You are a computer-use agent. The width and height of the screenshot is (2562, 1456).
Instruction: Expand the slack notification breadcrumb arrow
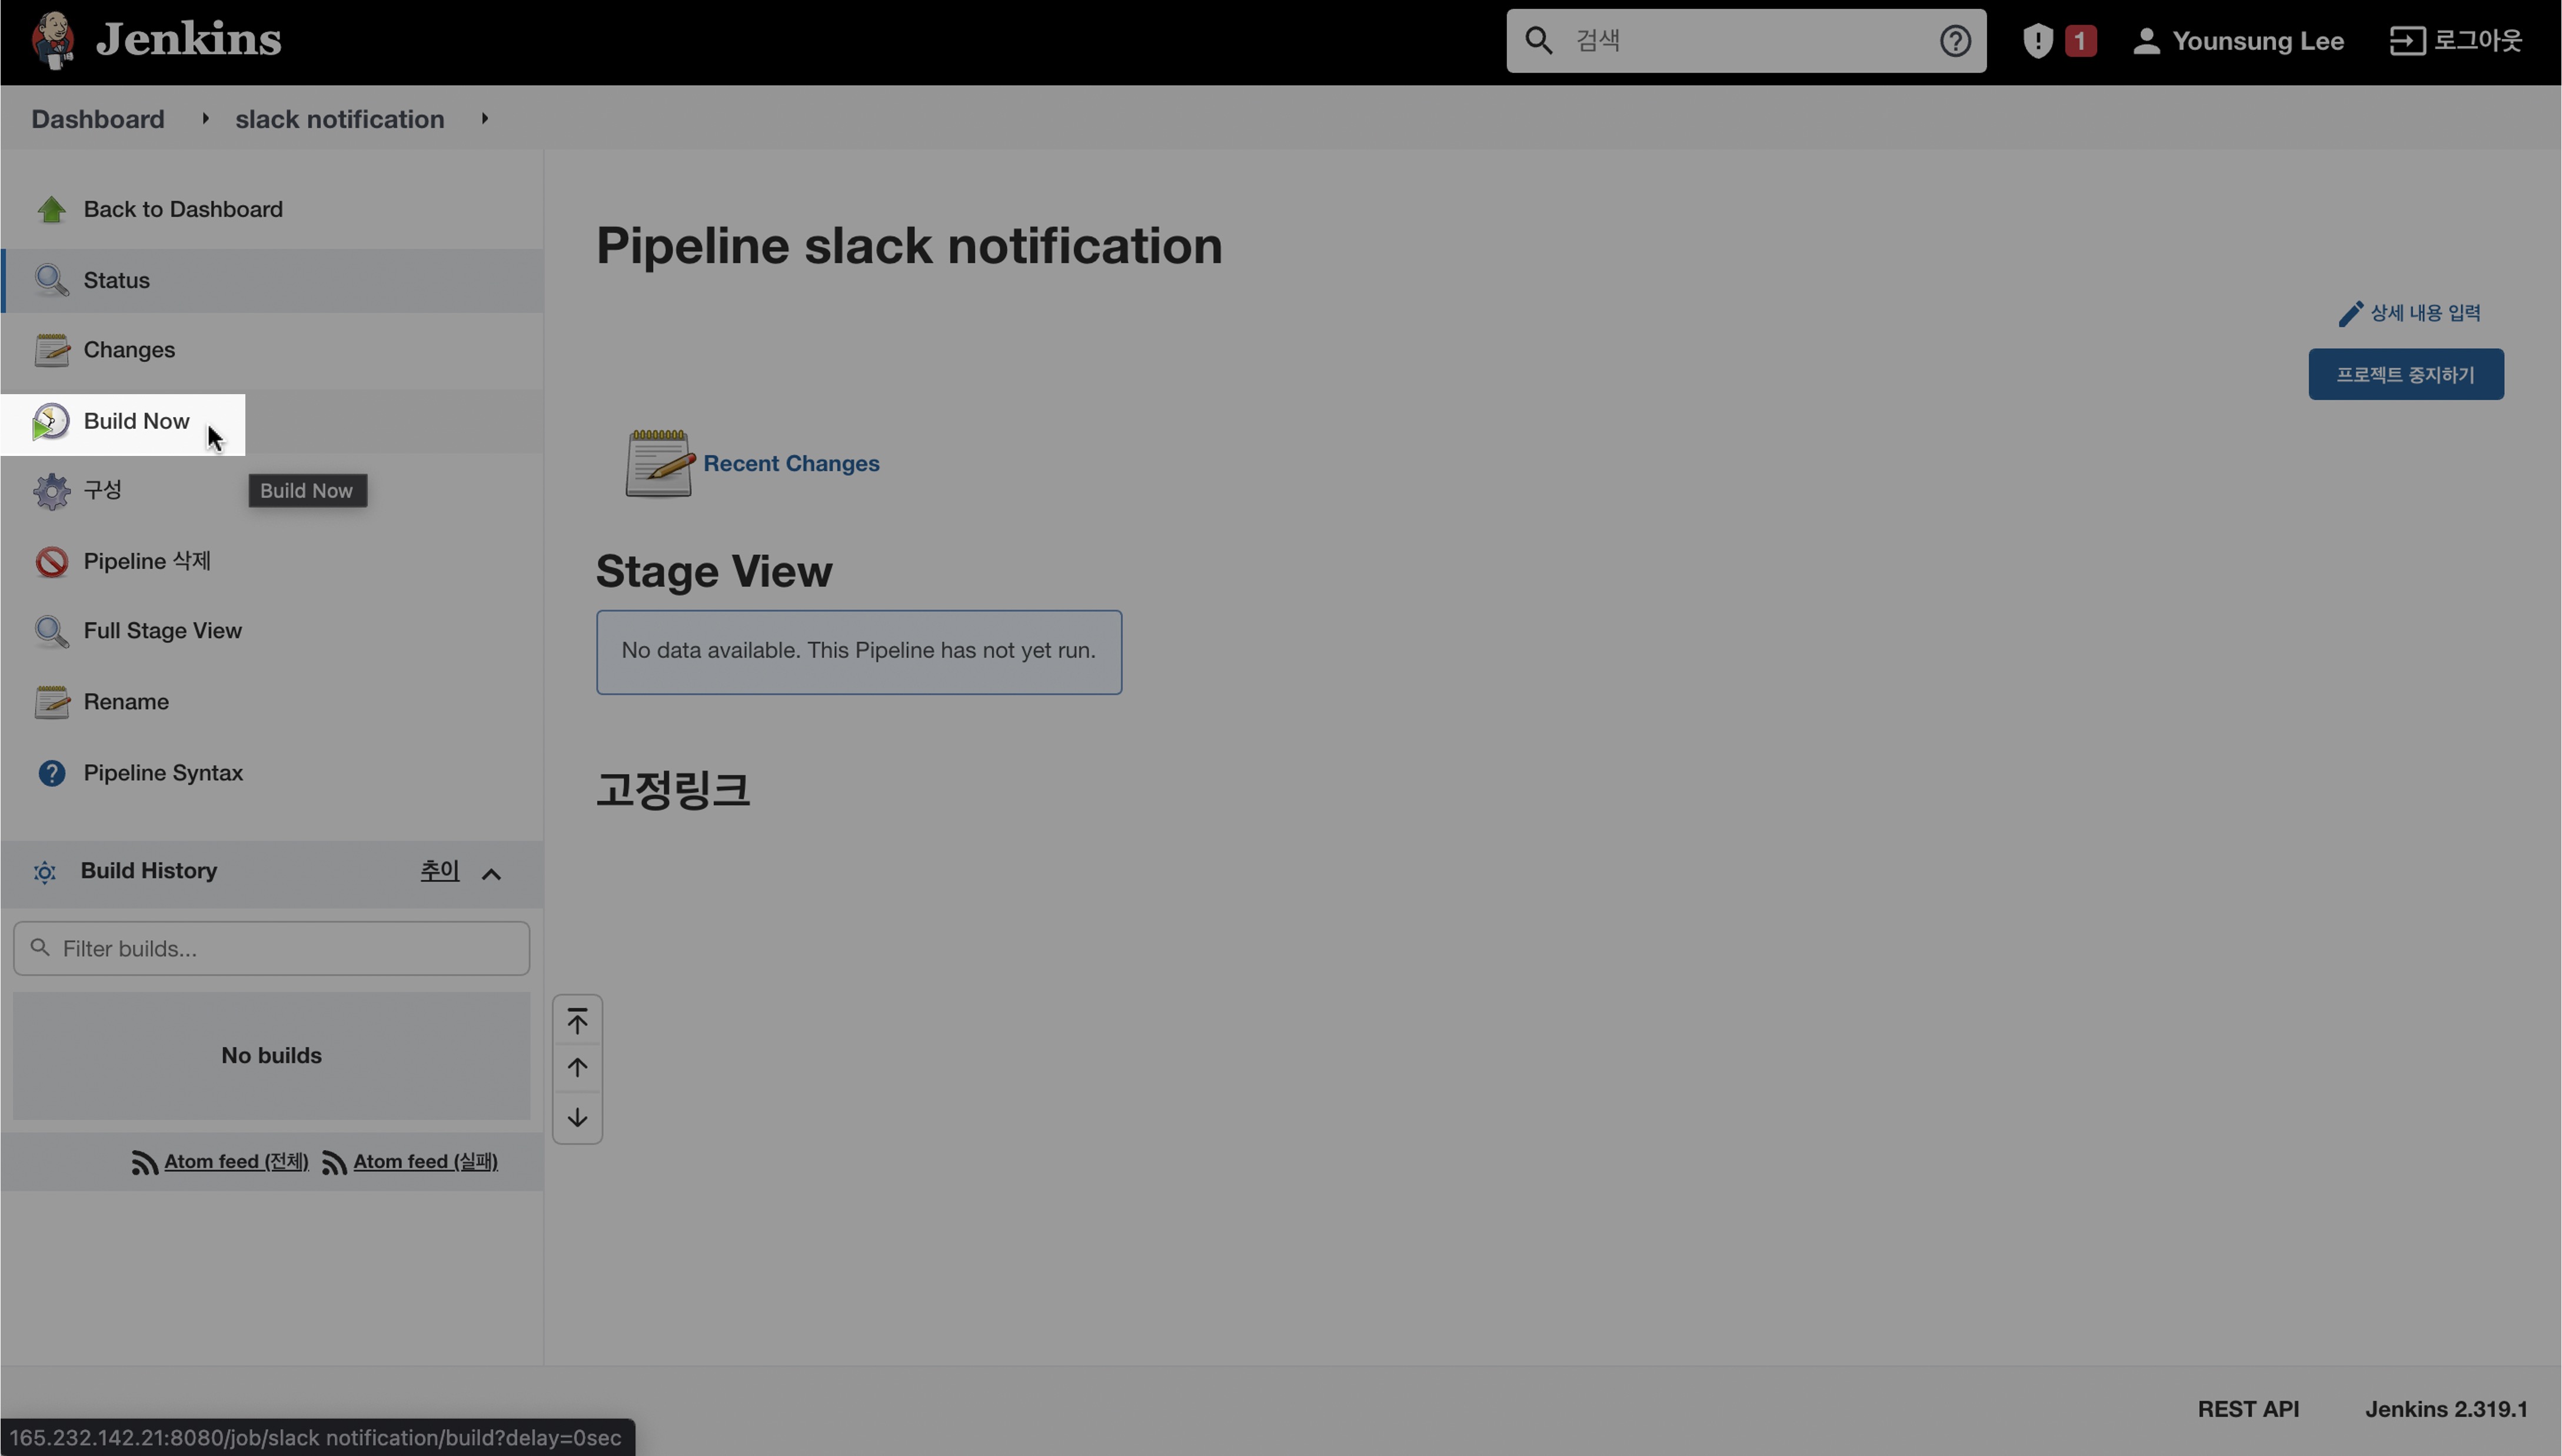(x=485, y=119)
